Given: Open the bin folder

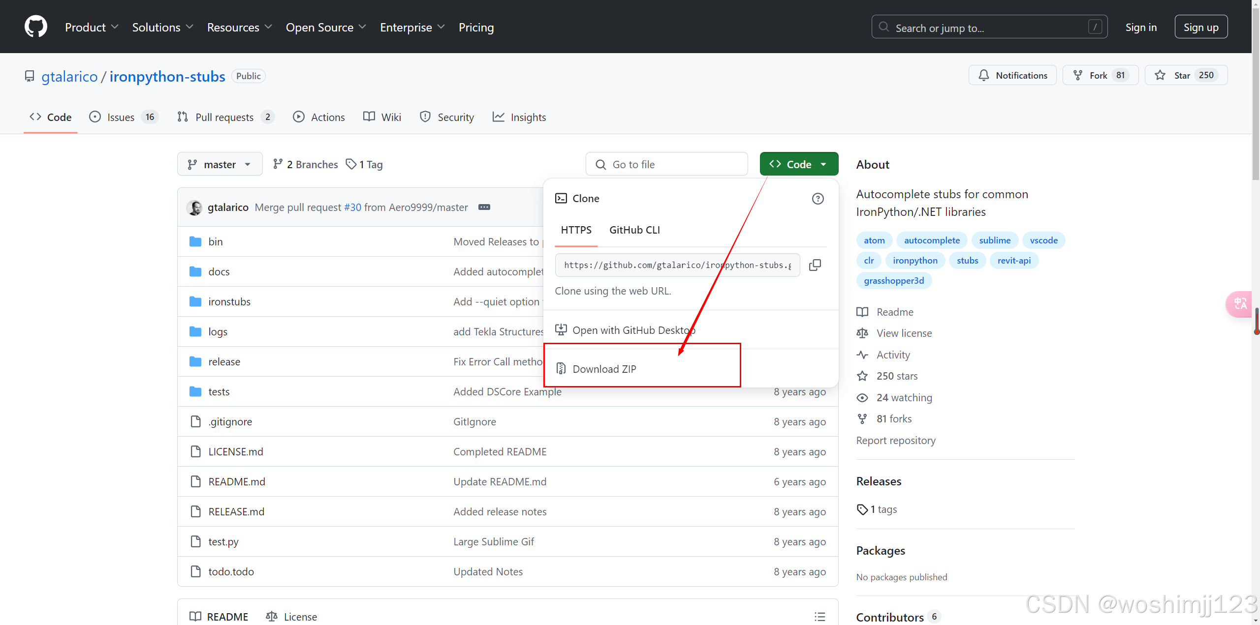Looking at the screenshot, I should 215,241.
